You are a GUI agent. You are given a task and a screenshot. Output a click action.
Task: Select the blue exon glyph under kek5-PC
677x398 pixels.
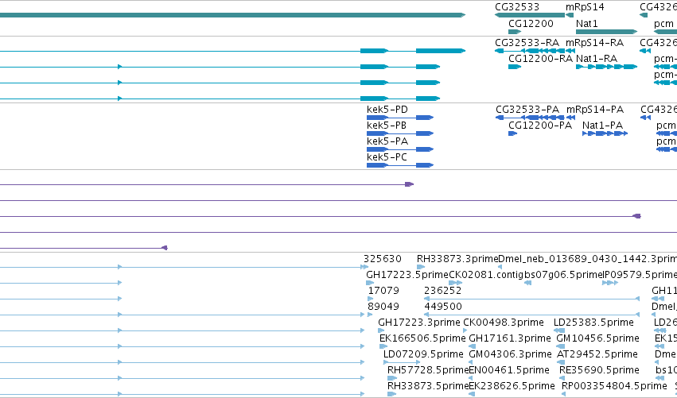click(400, 165)
